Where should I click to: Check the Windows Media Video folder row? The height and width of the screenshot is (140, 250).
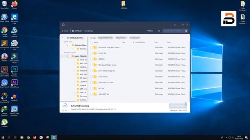[91, 65]
